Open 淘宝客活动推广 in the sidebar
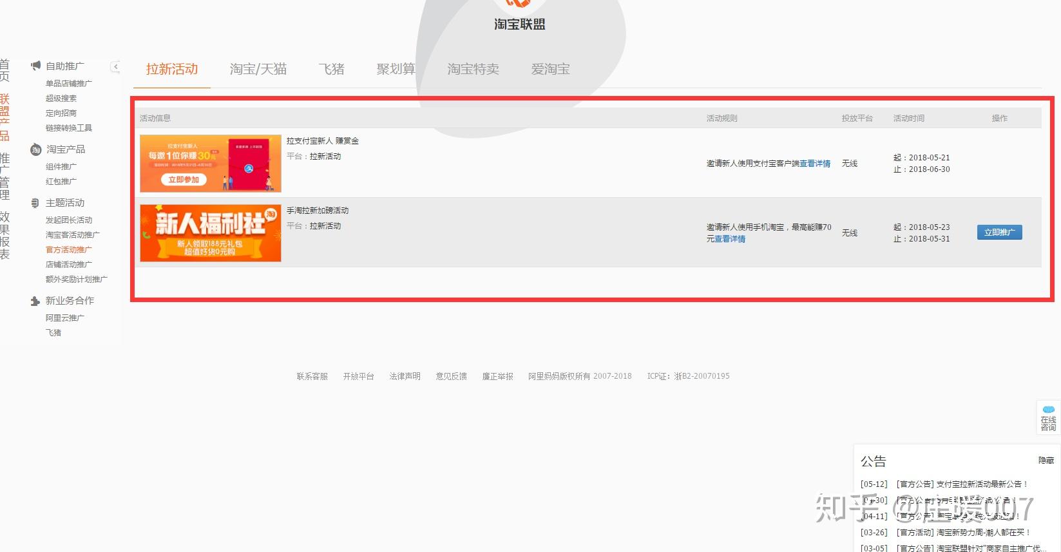This screenshot has height=552, width=1061. [73, 234]
